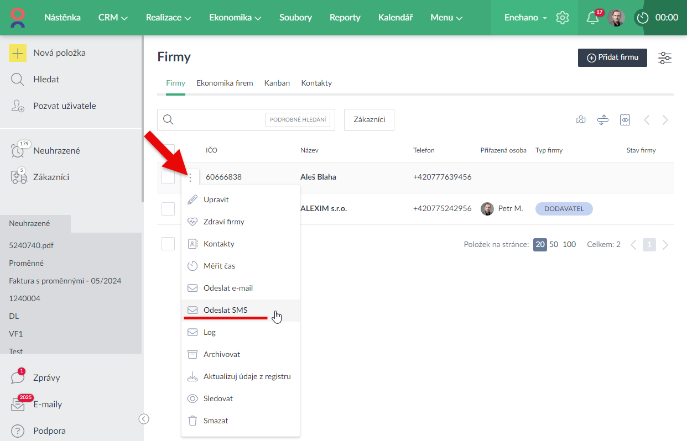Click the Přidat firmu button
The width and height of the screenshot is (687, 441).
(x=612, y=57)
